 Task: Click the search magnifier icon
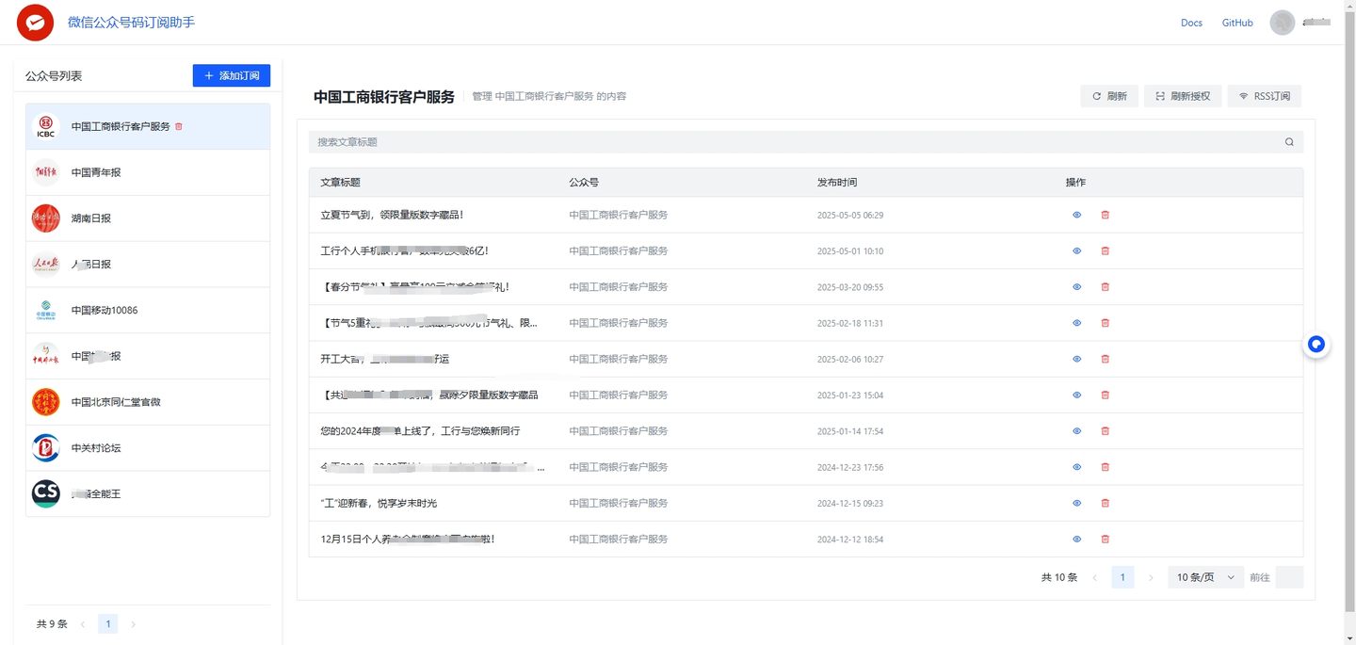tap(1288, 141)
